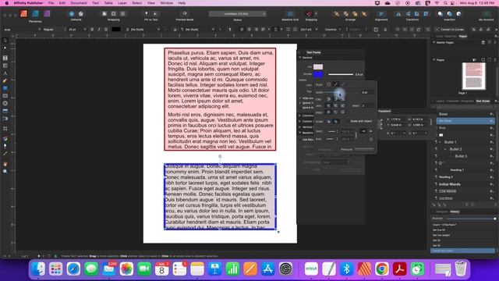The image size is (499, 281).
Task: Click the Preview Mode eye icon
Action: pos(185,14)
